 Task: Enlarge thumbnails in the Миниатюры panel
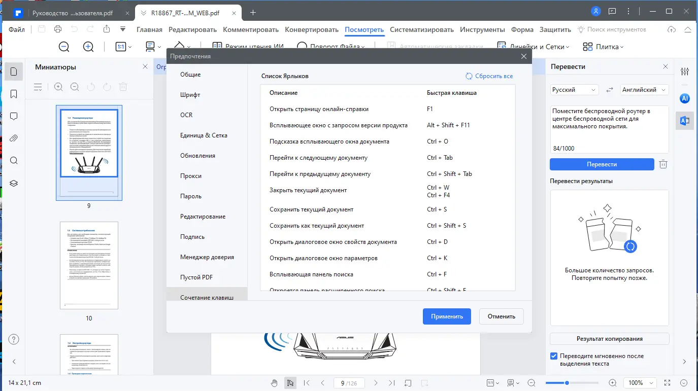point(58,87)
